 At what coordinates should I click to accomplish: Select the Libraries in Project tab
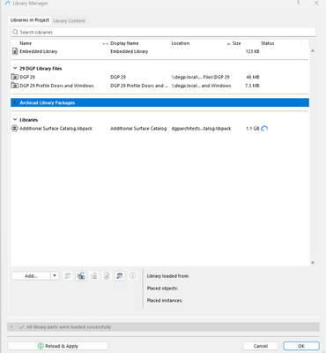tap(30, 20)
